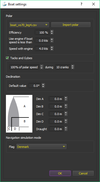Decrease Draught value

(x=66, y=130)
